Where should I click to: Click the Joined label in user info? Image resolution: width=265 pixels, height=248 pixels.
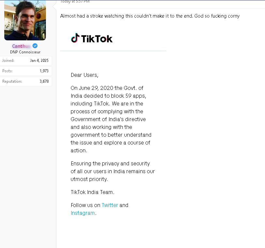pos(8,61)
